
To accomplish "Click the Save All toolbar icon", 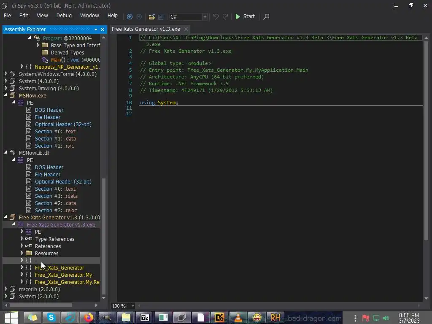I will 161,17.
